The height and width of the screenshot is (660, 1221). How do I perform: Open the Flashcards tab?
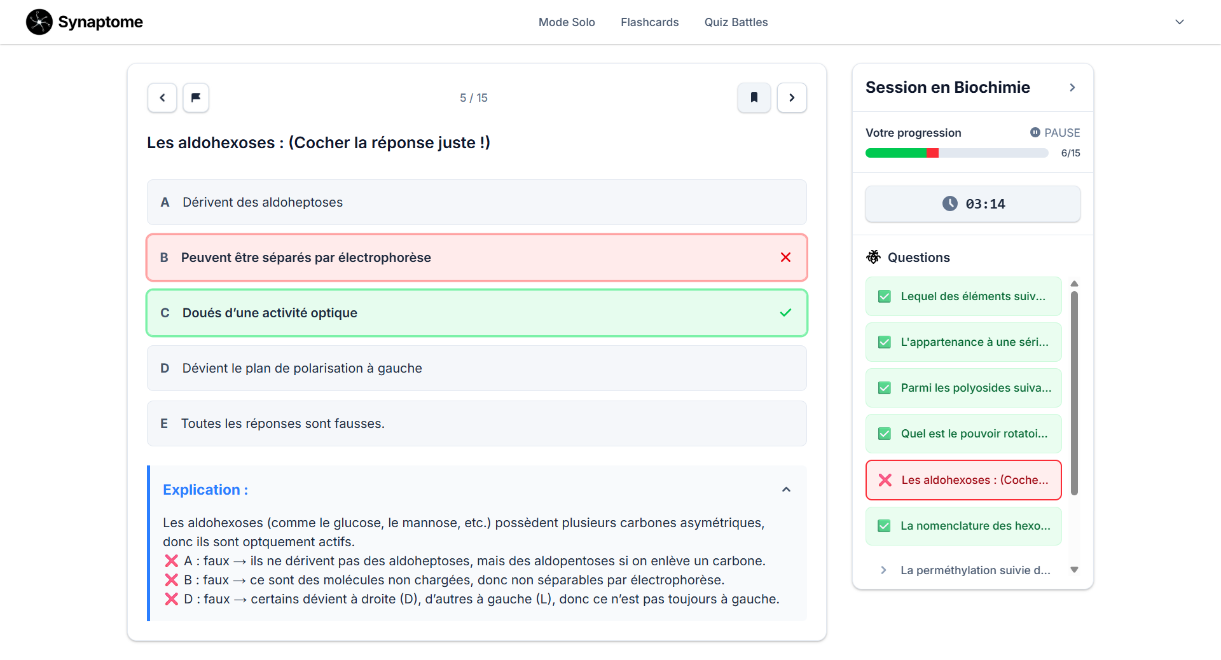point(649,22)
